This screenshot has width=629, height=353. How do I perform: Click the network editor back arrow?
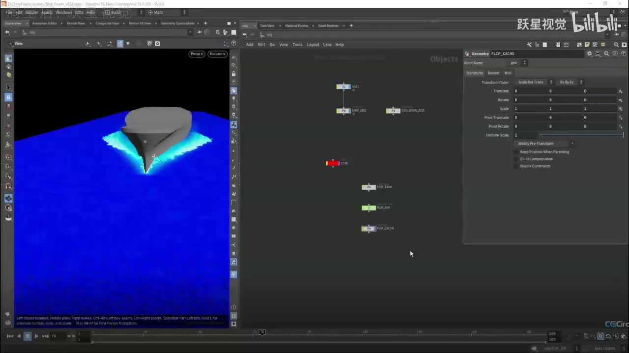pos(244,35)
